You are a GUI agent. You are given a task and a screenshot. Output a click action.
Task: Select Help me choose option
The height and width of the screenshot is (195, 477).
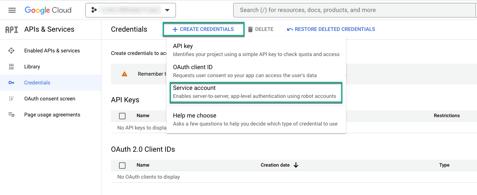(x=256, y=119)
